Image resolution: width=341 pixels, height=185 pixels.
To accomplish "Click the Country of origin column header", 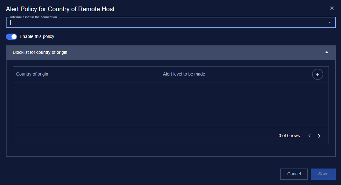I will [x=32, y=74].
